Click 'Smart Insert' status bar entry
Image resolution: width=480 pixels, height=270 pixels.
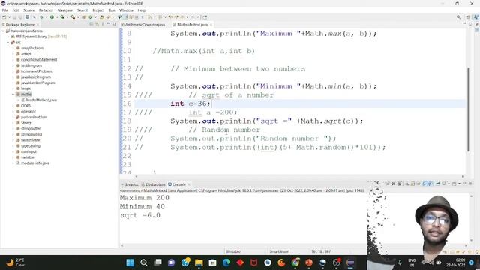pyautogui.click(x=279, y=251)
